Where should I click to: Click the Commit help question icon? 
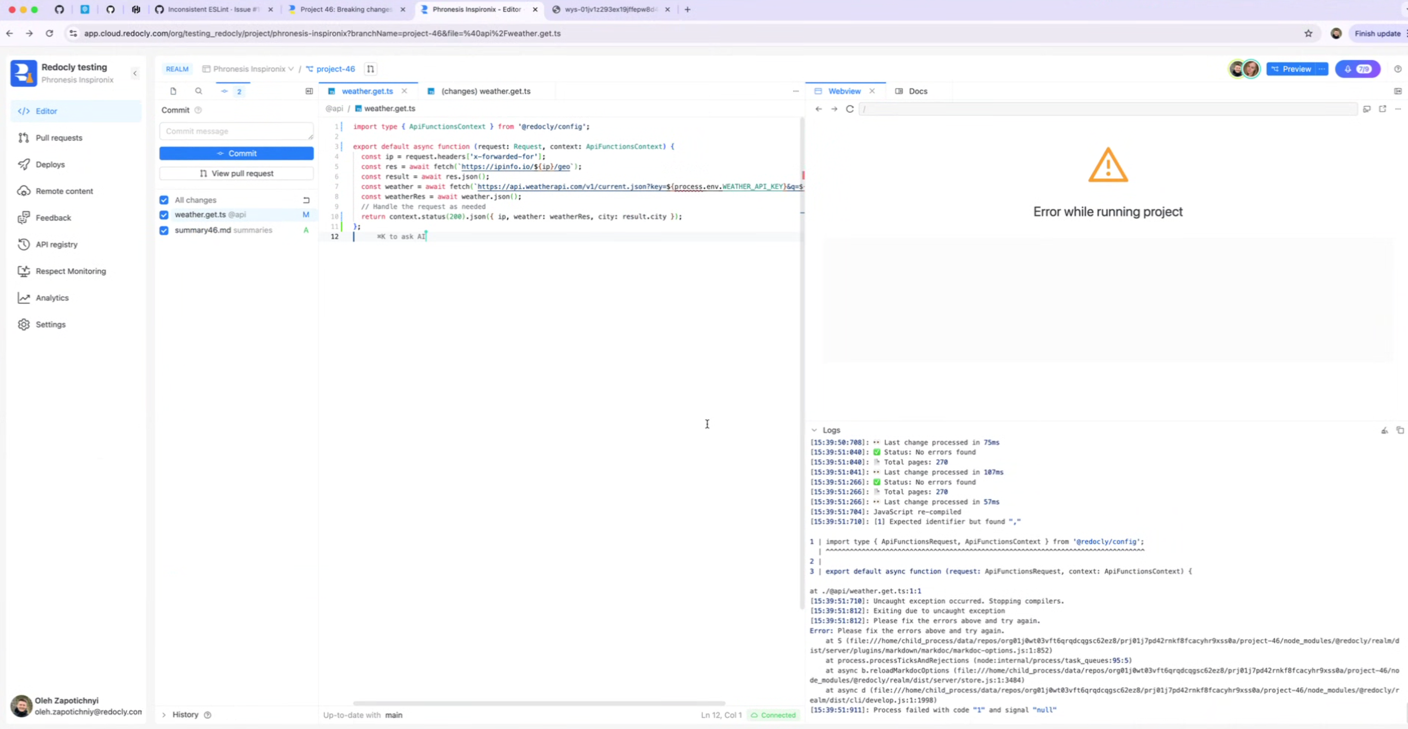(199, 110)
